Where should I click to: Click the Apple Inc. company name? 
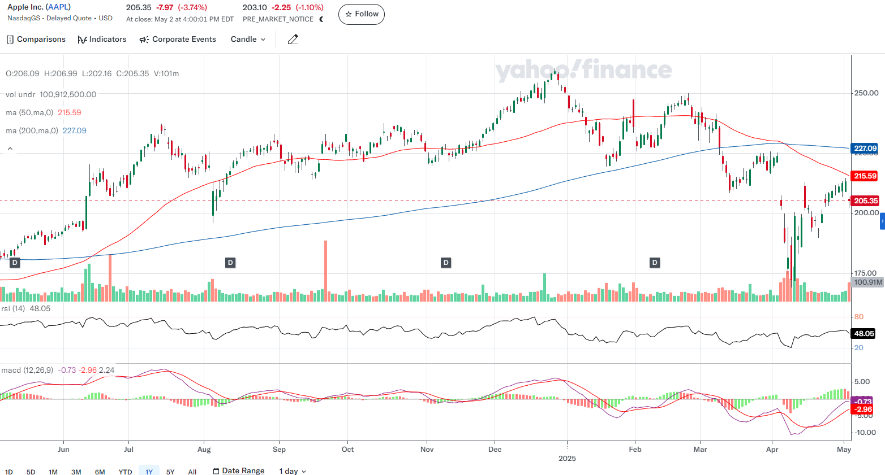pyautogui.click(x=25, y=7)
